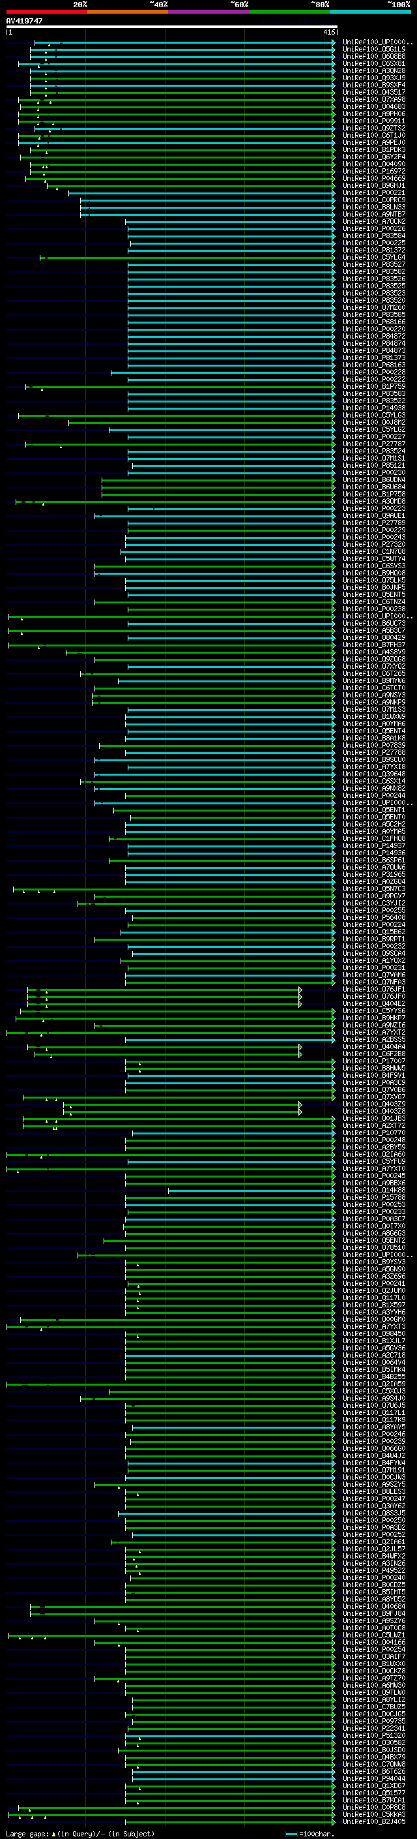The width and height of the screenshot is (417, 1839).
Task: Click the white query sequence bar
Action: tap(171, 26)
